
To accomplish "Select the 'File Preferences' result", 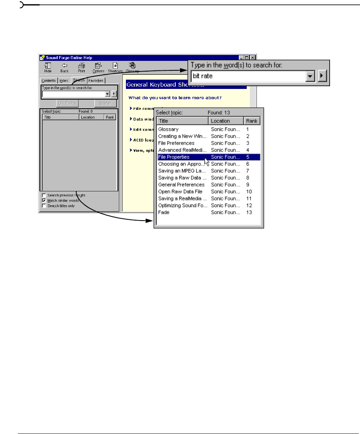I will coord(209,143).
